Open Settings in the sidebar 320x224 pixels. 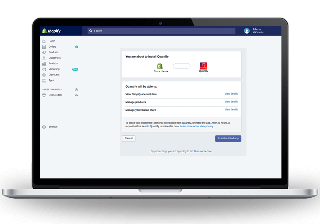pyautogui.click(x=53, y=127)
